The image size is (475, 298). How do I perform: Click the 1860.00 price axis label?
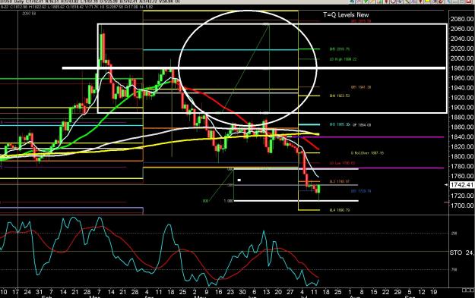(x=462, y=127)
